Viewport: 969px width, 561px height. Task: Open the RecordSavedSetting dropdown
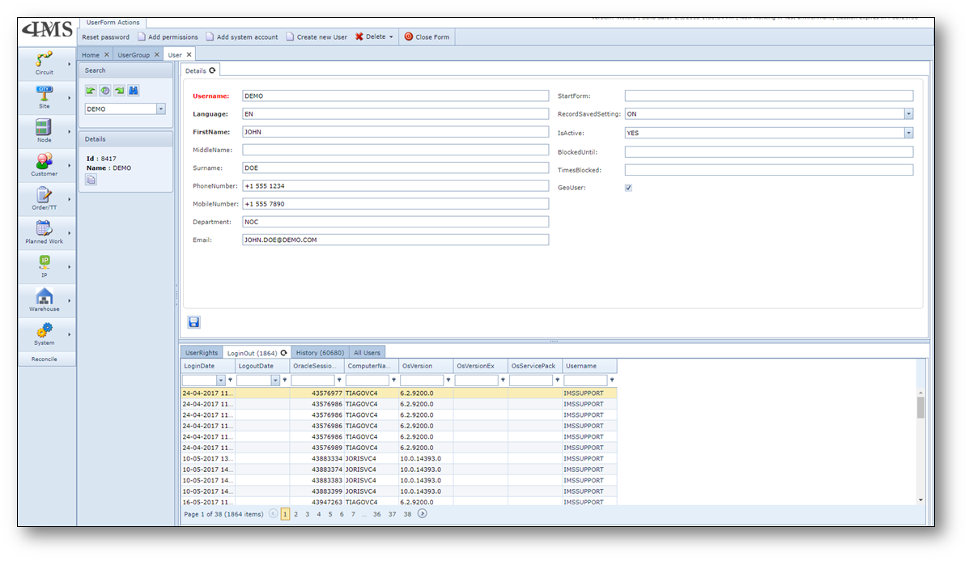[908, 113]
